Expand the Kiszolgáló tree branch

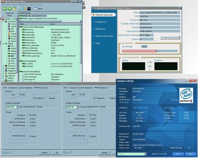click(x=3, y=68)
